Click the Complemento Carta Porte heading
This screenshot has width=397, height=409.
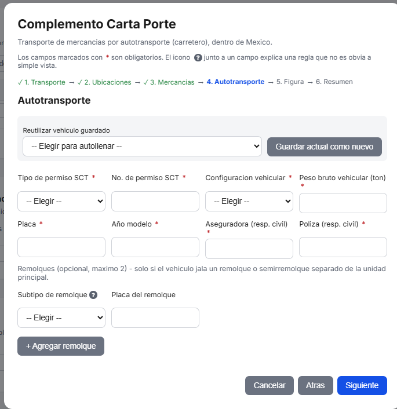point(97,24)
